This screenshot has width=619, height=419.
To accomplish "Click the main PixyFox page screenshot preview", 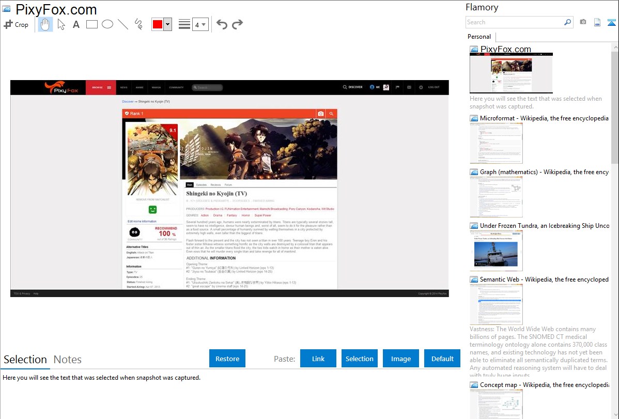I will [229, 189].
